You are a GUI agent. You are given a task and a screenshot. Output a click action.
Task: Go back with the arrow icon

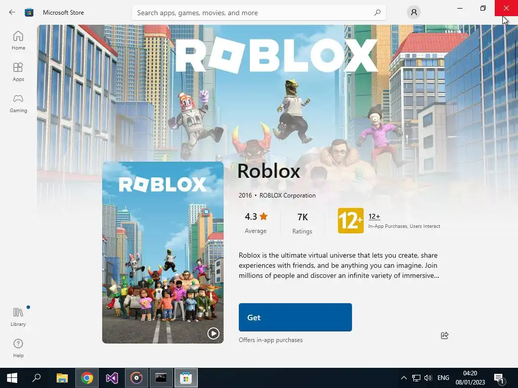12,13
